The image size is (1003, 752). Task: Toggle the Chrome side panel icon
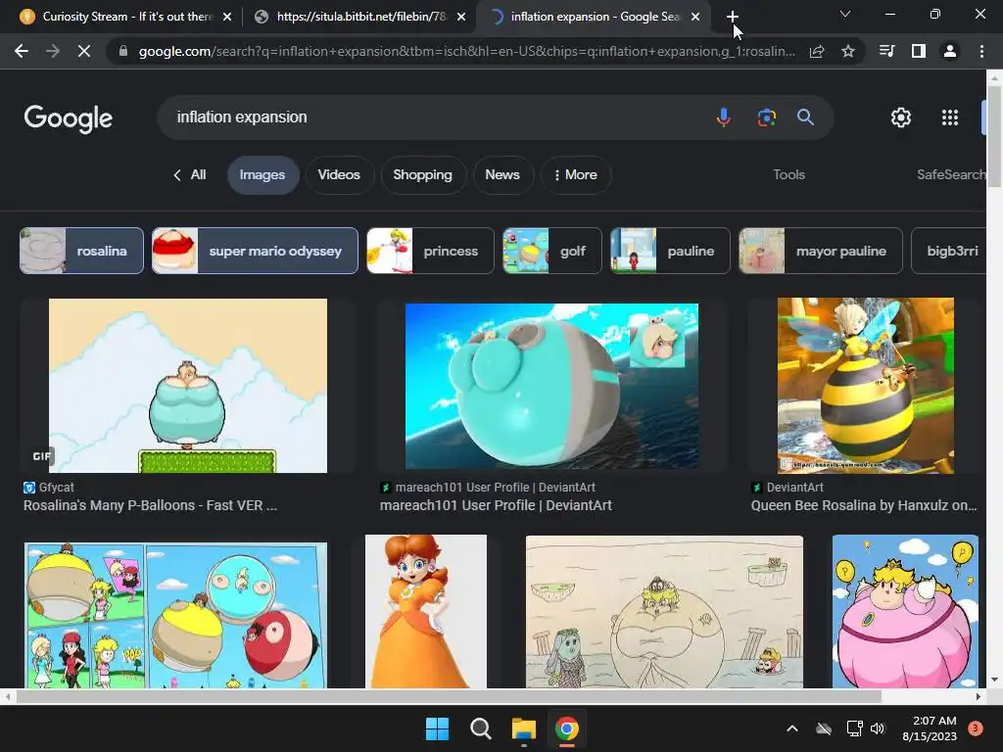click(x=919, y=51)
